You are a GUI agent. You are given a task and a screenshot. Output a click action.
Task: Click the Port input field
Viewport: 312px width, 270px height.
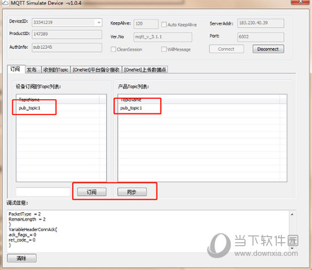coord(261,37)
